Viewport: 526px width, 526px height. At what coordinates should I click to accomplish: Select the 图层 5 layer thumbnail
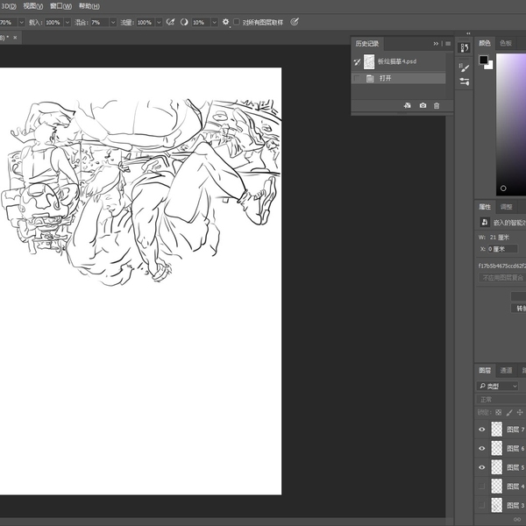click(497, 467)
